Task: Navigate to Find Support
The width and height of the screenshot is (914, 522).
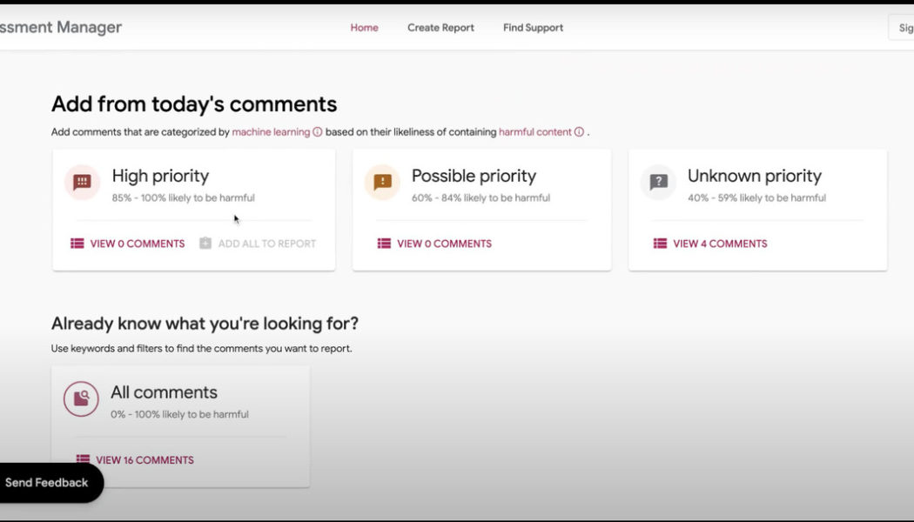Action: [x=533, y=27]
